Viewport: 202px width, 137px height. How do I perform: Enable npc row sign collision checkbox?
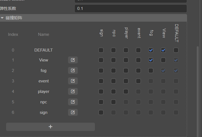(x=101, y=102)
